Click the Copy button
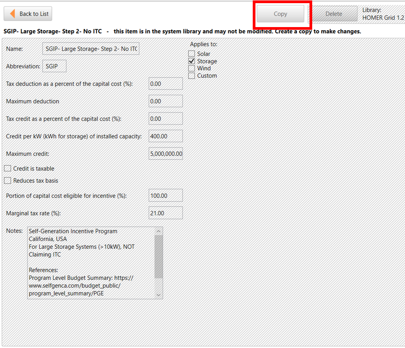 coord(280,14)
